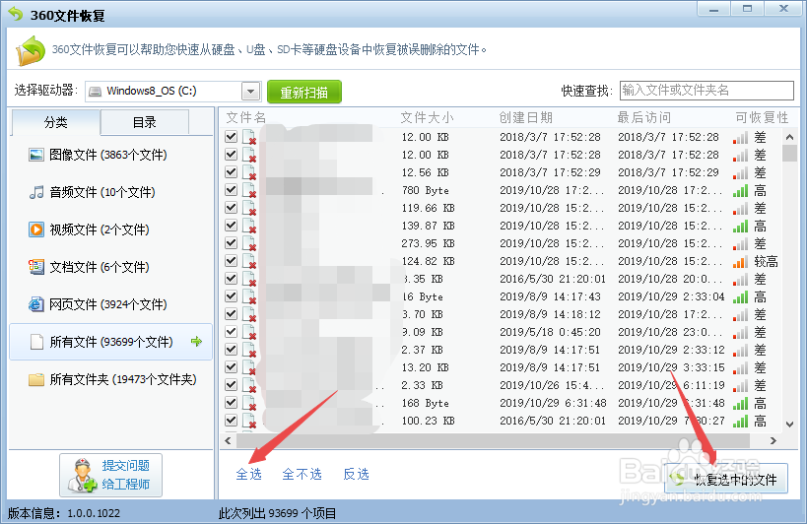The height and width of the screenshot is (524, 807).
Task: Toggle the 168 Byte file checkbox
Action: coord(232,403)
